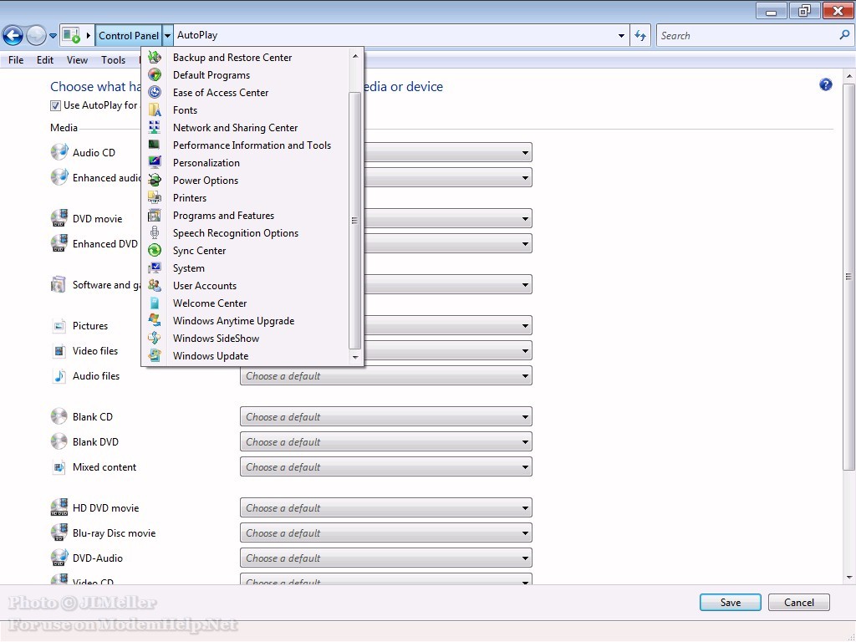Click the User Accounts icon
This screenshot has width=856, height=642.
pyautogui.click(x=155, y=285)
